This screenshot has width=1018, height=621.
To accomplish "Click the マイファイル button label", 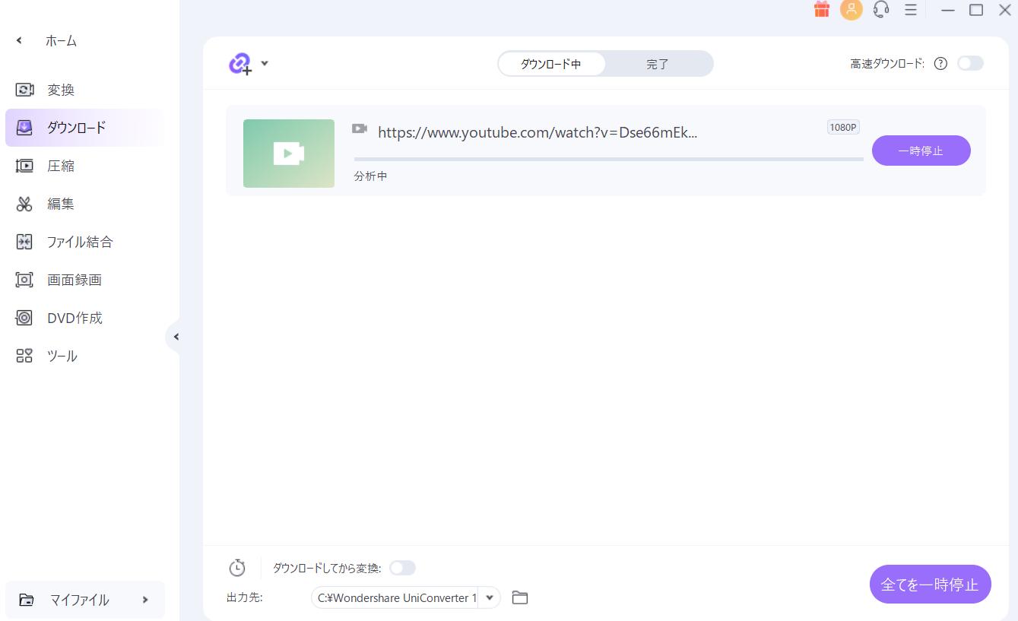I will (x=80, y=600).
